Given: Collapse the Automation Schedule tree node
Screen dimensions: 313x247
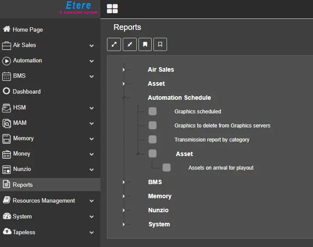Looking at the screenshot, I should (x=124, y=98).
